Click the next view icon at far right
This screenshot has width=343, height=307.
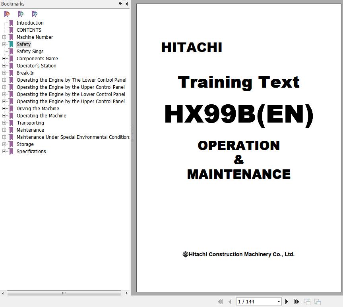tap(318, 301)
